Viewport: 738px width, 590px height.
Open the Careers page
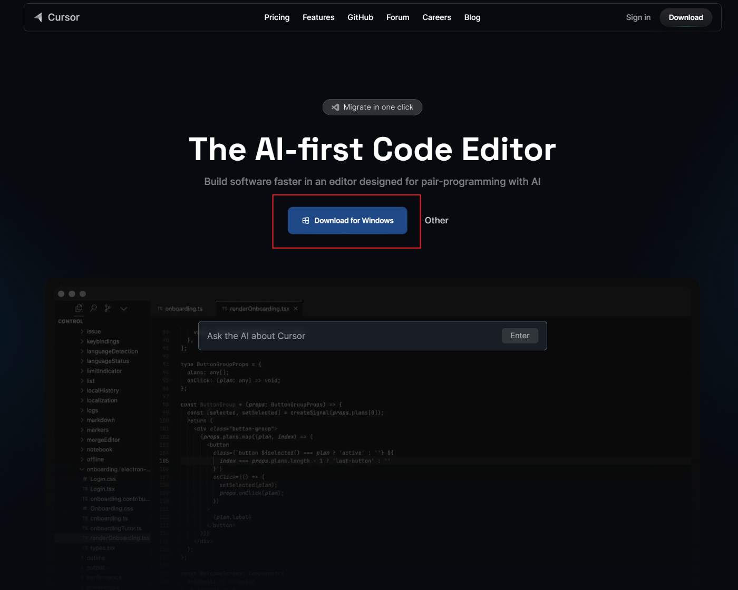(x=436, y=17)
